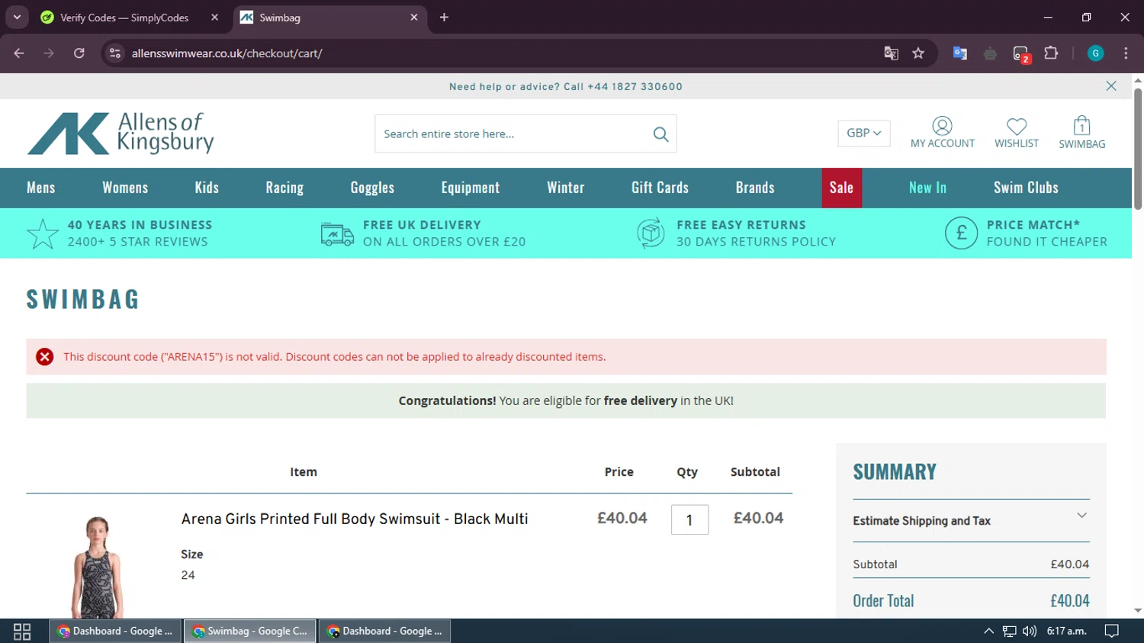The width and height of the screenshot is (1144, 643).
Task: Close the Verify Codes SimplyCodes tab
Action: pos(214,18)
